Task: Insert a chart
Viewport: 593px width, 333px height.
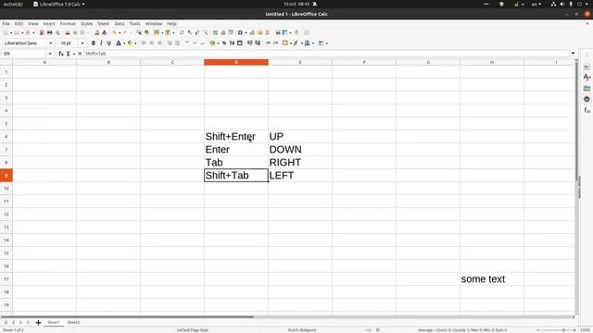Action: (223, 33)
